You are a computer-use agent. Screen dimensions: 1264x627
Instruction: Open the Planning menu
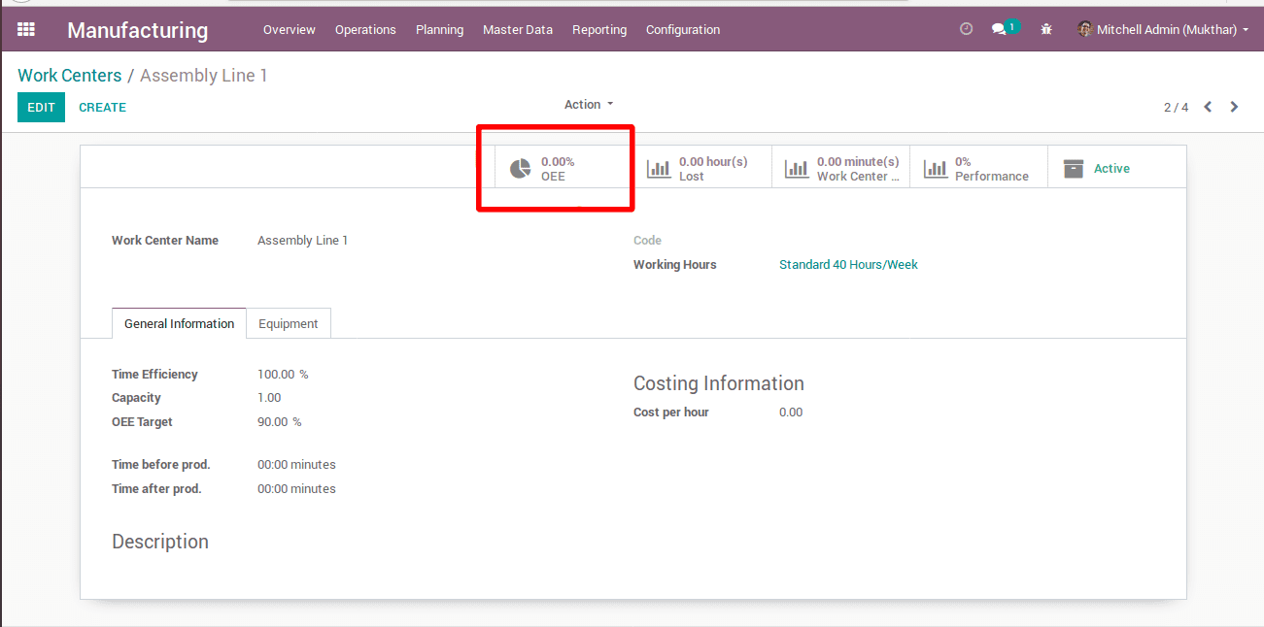pos(439,29)
